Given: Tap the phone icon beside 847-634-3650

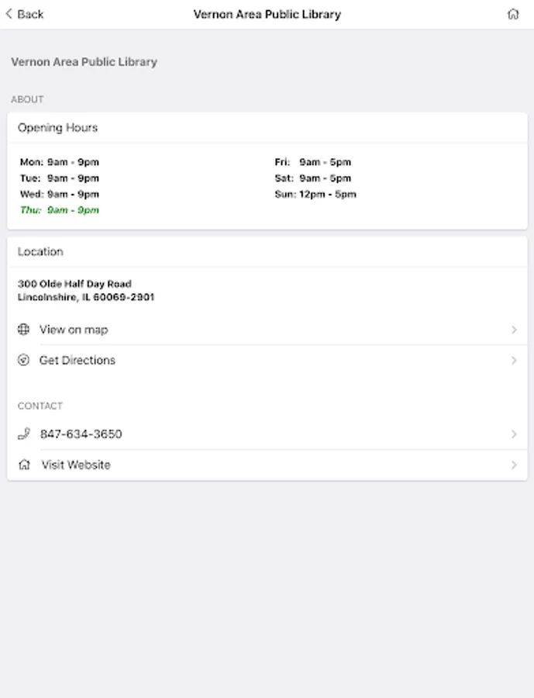Looking at the screenshot, I should coord(24,434).
